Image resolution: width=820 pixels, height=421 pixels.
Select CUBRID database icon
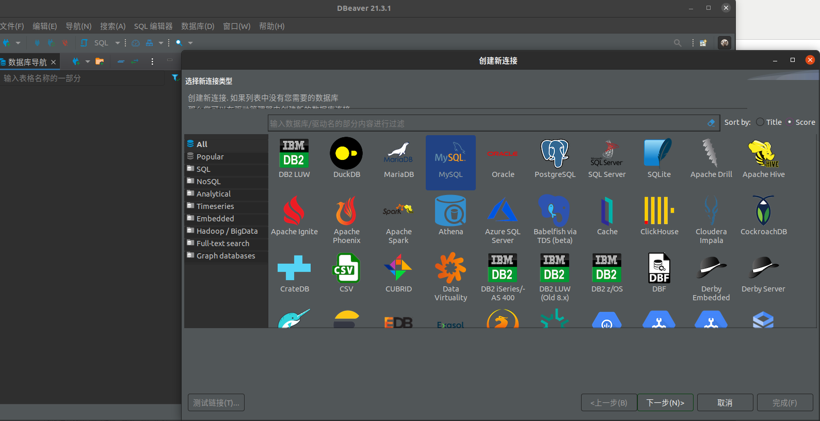point(399,273)
